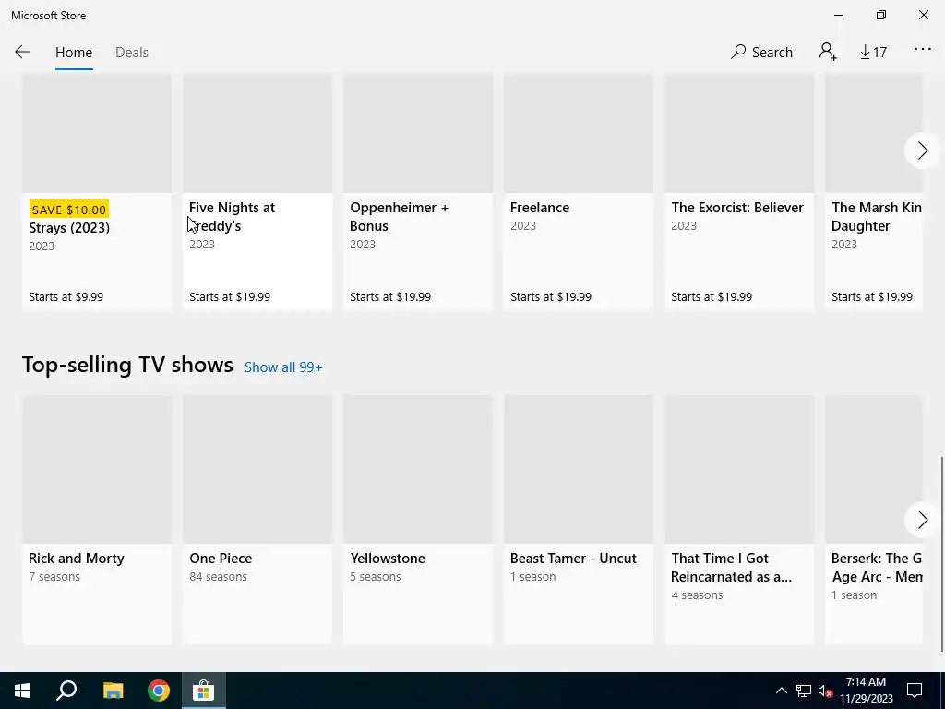Open the Yellowstone show card
945x709 pixels.
[418, 520]
